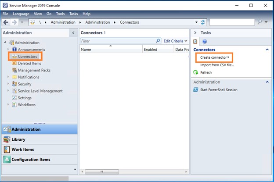274x182 pixels.
Task: Click Start PowerShell Session task
Action: coord(219,90)
